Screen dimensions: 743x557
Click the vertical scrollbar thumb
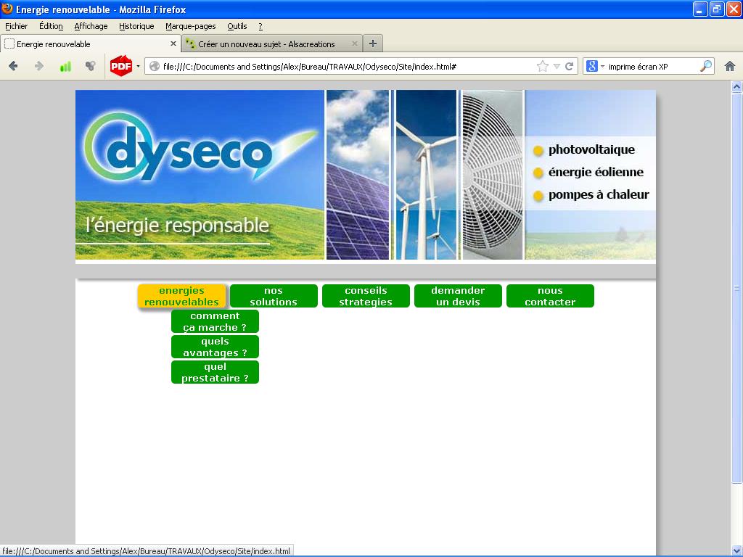point(736,287)
